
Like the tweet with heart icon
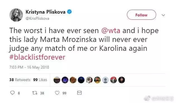pos(57,93)
